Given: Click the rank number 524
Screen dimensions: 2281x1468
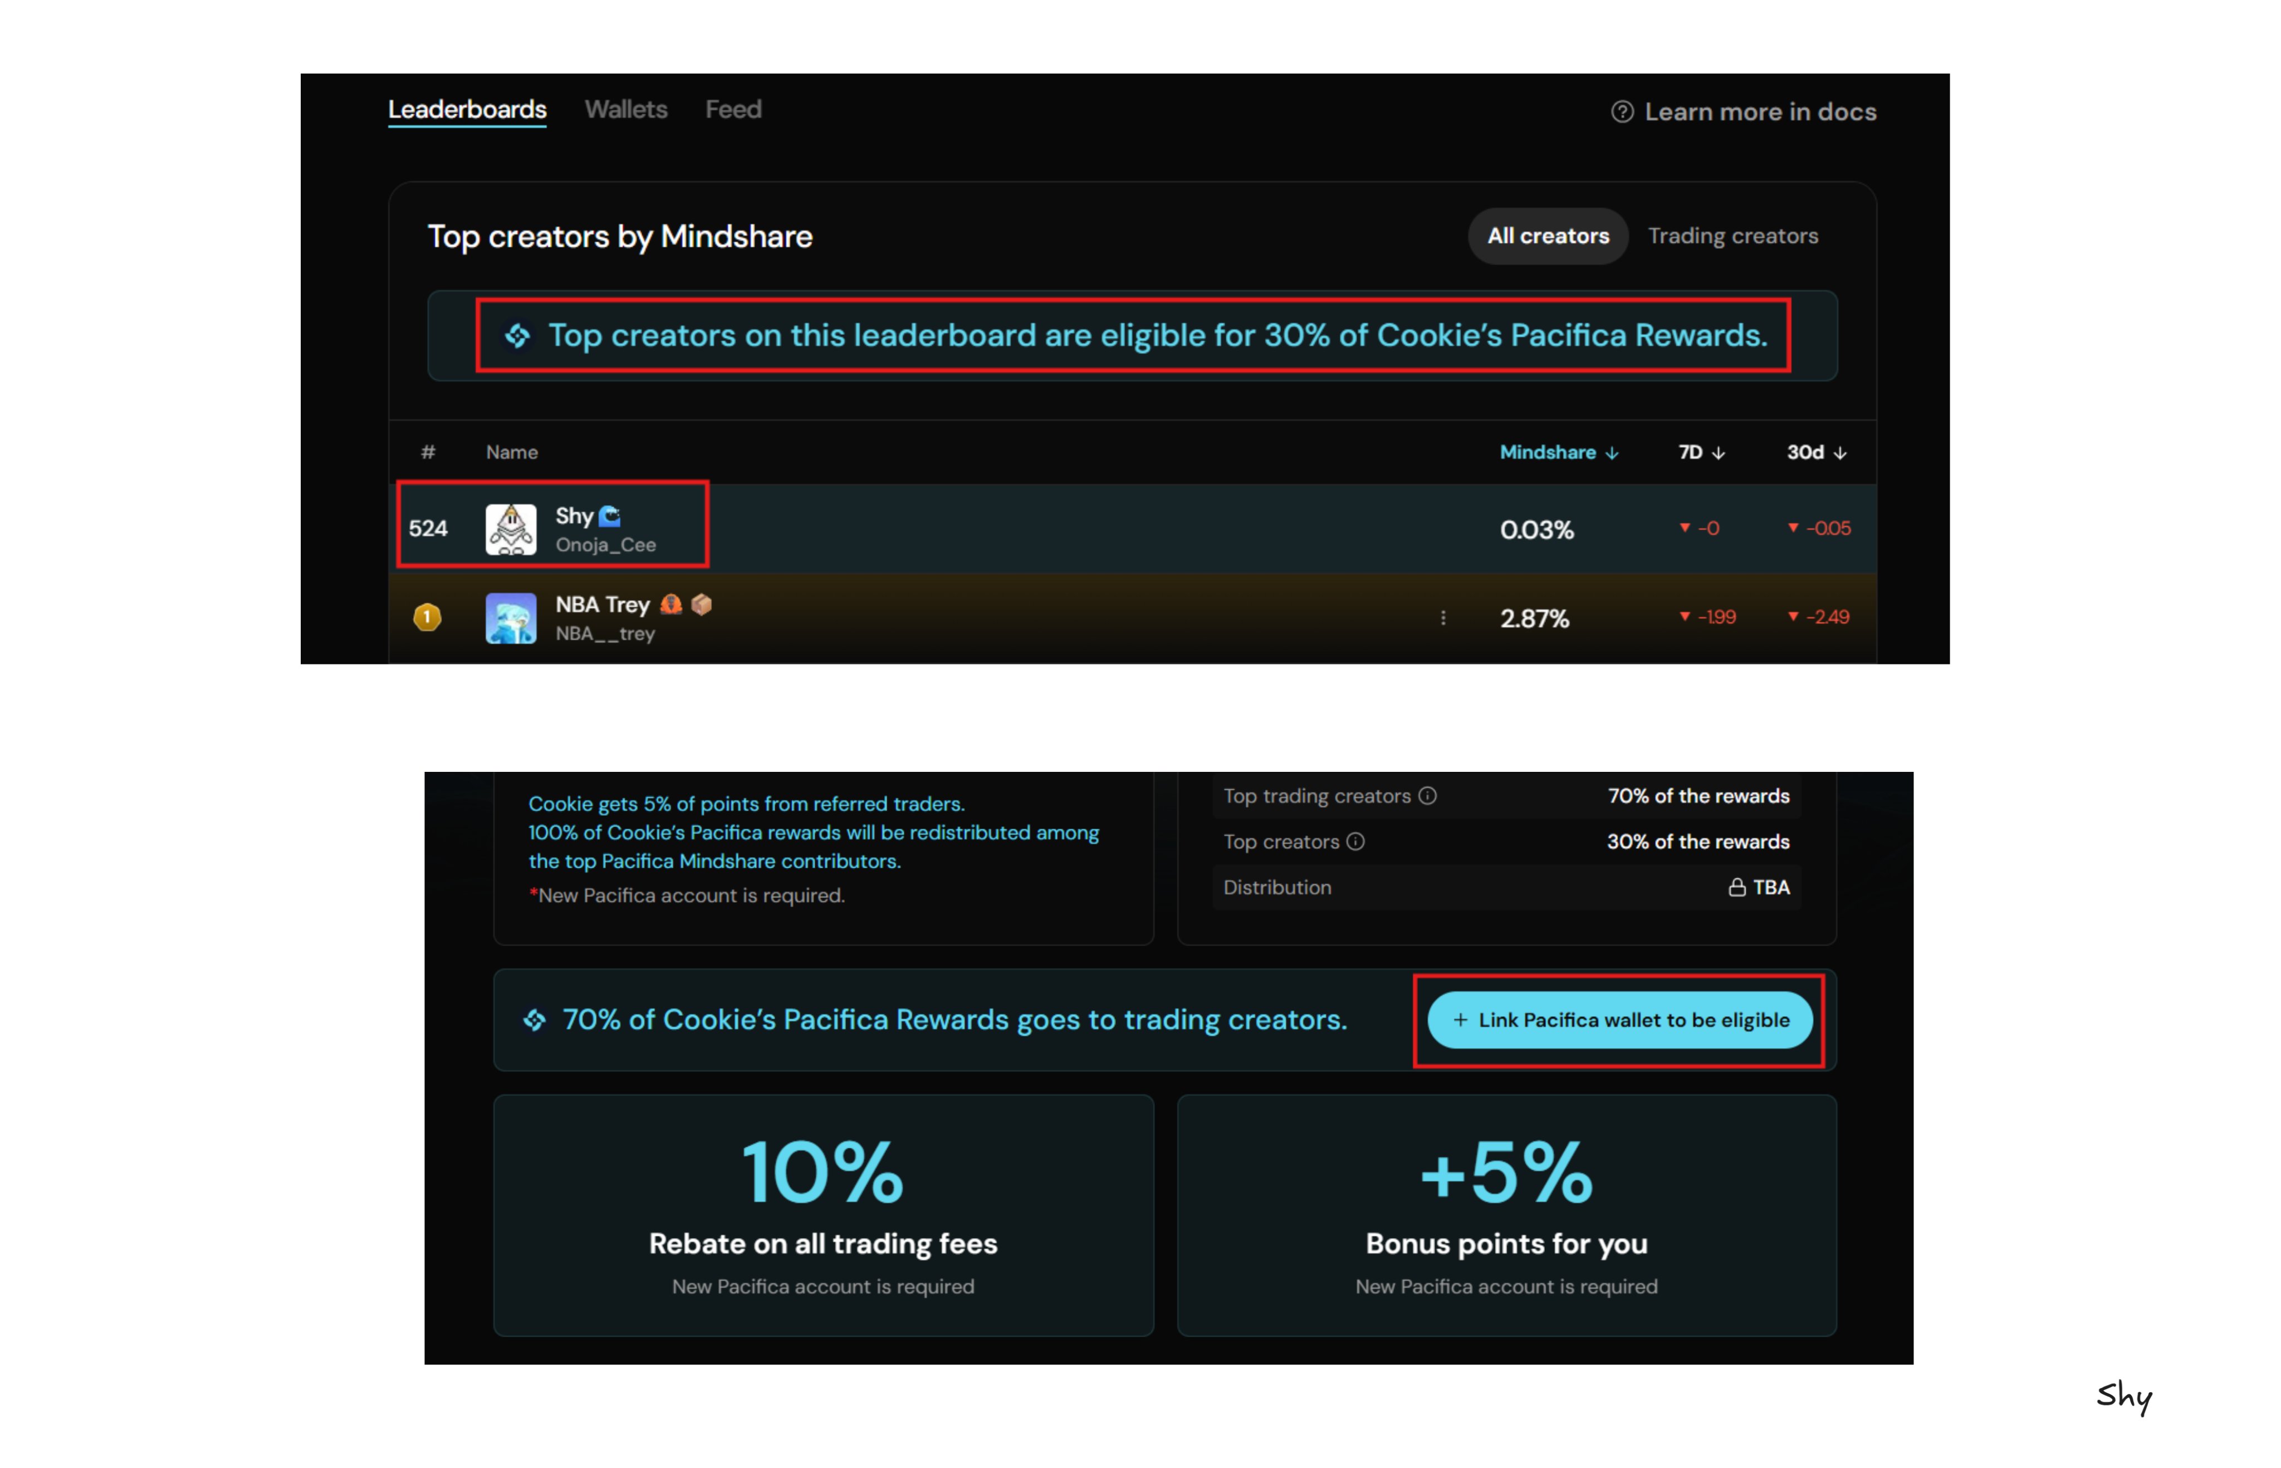Looking at the screenshot, I should click(428, 529).
